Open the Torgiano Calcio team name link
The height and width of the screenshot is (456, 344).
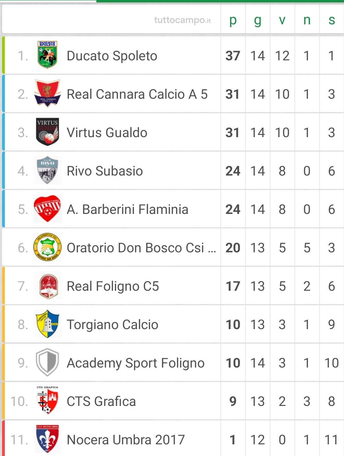[112, 325]
